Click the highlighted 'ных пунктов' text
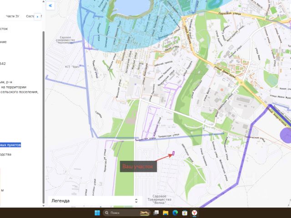The height and width of the screenshot is (218, 291). 10,145
